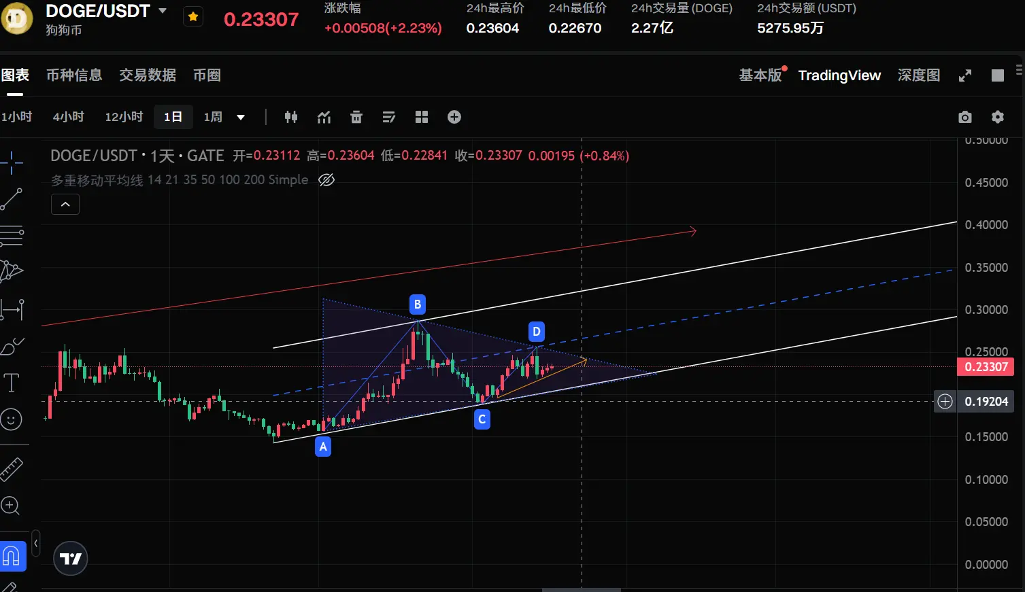This screenshot has height=592, width=1025.
Task: Click pattern point label B
Action: 418,304
